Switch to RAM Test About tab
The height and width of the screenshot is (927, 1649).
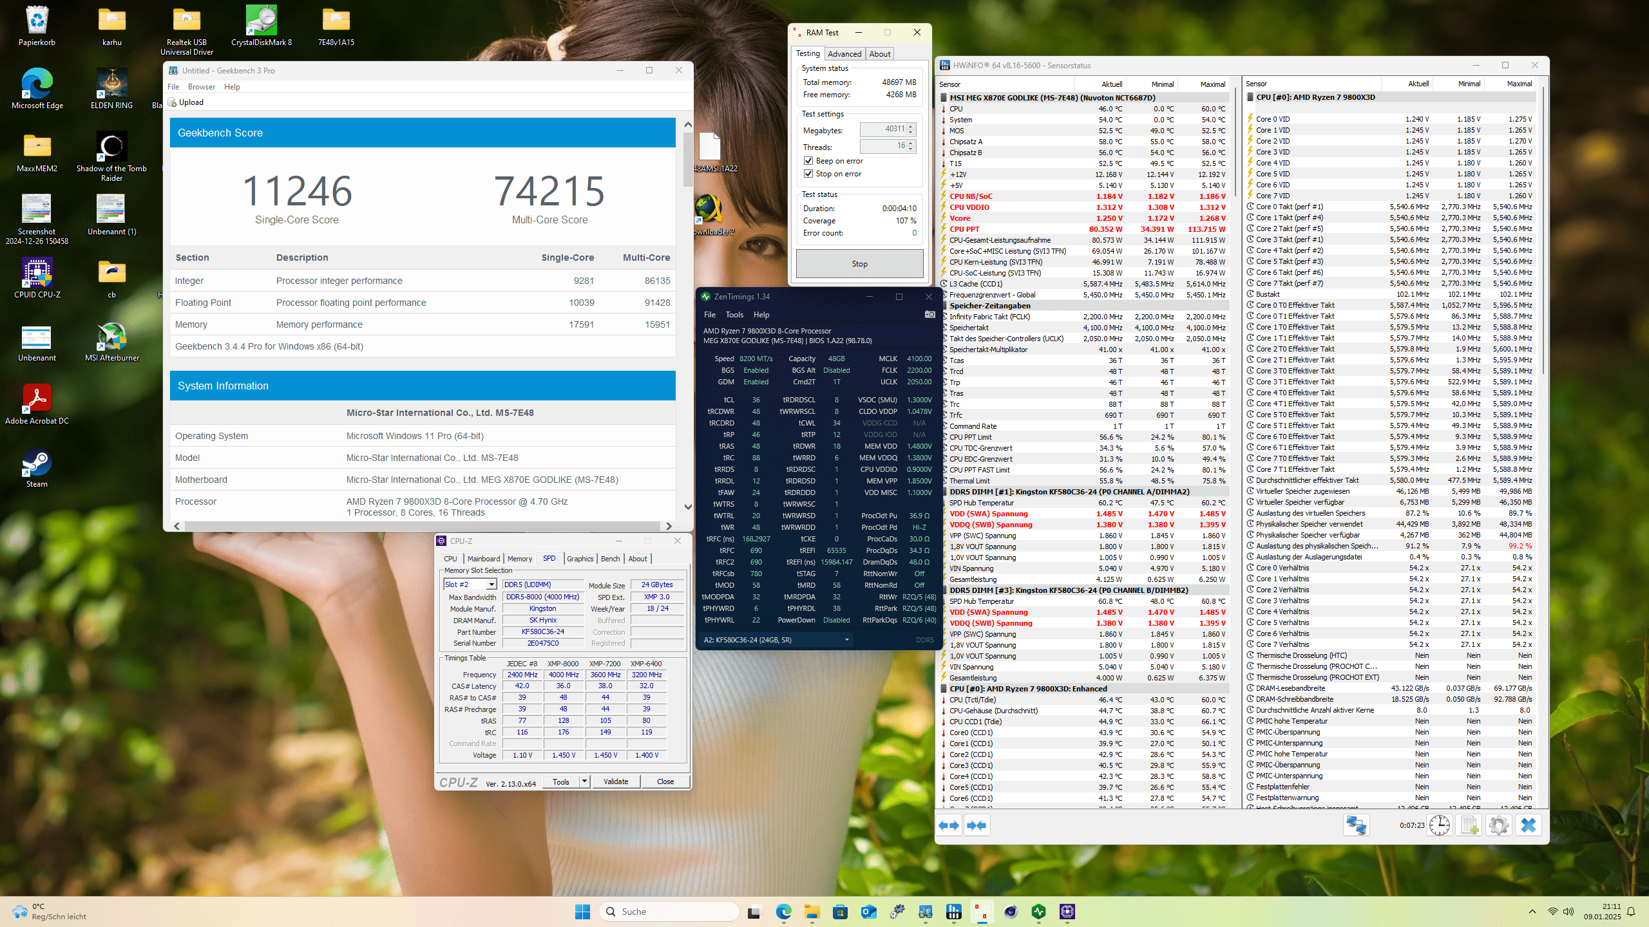pyautogui.click(x=880, y=54)
